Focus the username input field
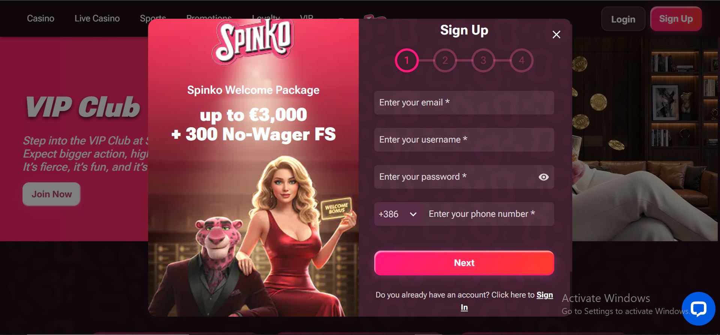Screen dimensions: 720x335 coord(464,140)
